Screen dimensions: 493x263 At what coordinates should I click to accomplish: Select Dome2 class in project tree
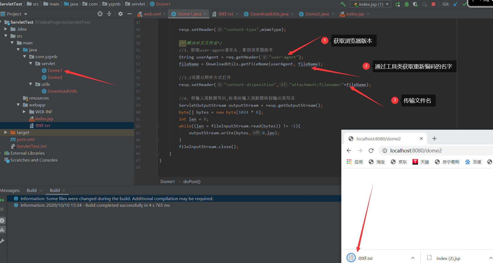point(55,77)
